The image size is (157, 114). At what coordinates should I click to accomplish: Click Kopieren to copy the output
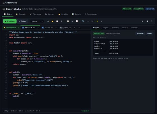(140, 33)
